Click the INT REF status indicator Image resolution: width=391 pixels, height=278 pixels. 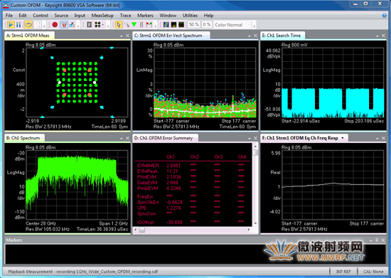(x=343, y=272)
